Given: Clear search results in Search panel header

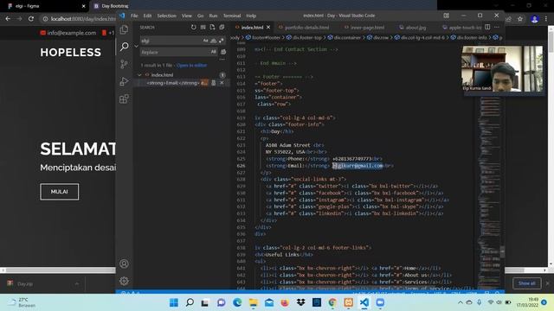Looking at the screenshot, I should click(203, 27).
